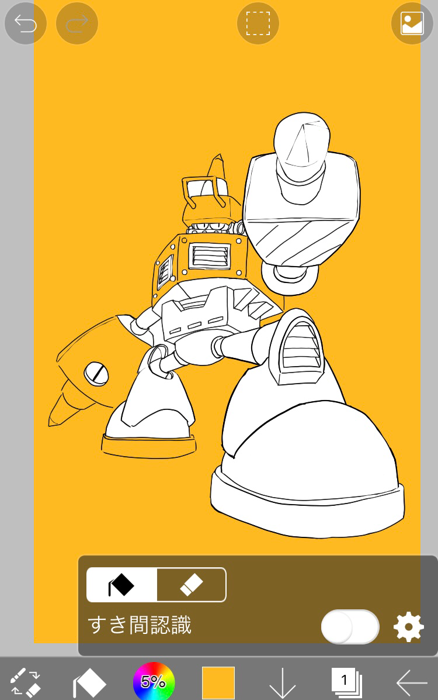
Task: Select bucket fill mode in popup
Action: 122,584
